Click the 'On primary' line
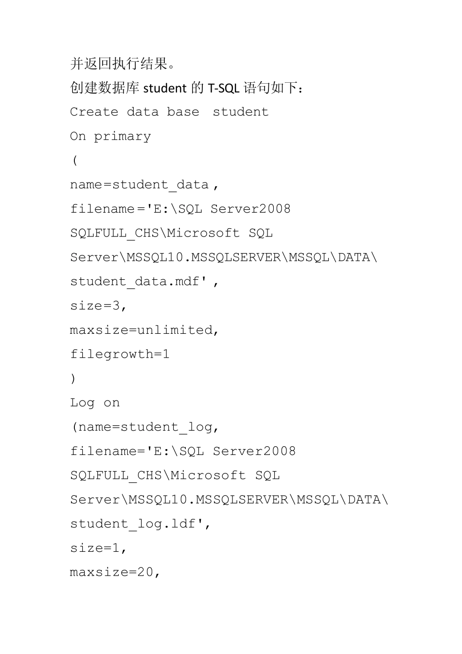Screen dimensions: 462x654 110,136
